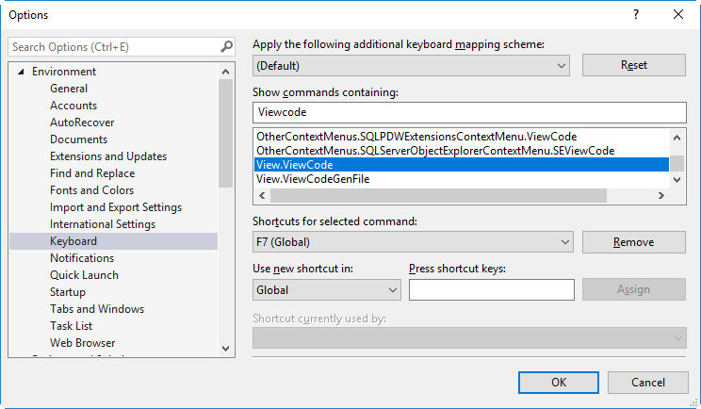Image resolution: width=701 pixels, height=409 pixels.
Task: Click the Search Options field
Action: [x=113, y=46]
